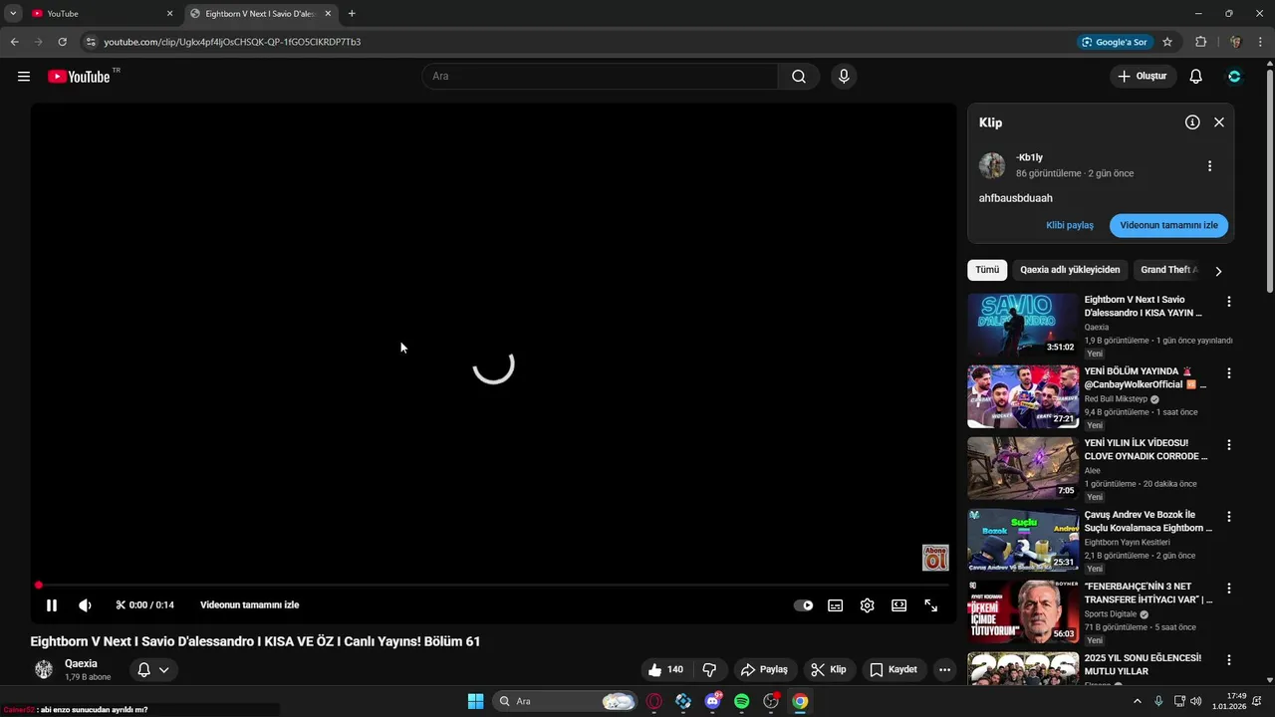Open options for FENERBAHÇE'NİN 3 NET video

(x=1229, y=589)
